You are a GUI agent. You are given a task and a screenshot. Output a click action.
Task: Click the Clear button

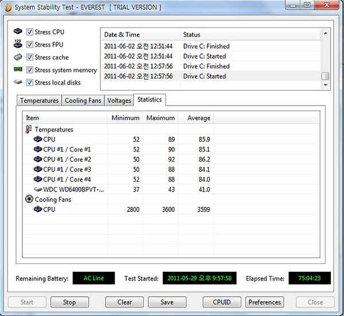124,302
